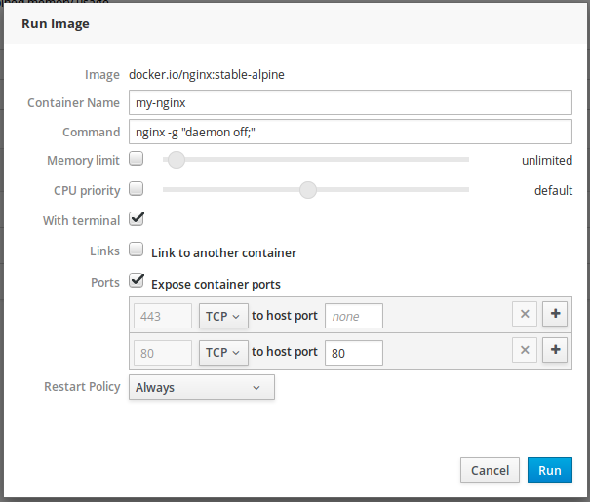Cancel the Run Image dialog
The image size is (590, 502).
[x=490, y=470]
